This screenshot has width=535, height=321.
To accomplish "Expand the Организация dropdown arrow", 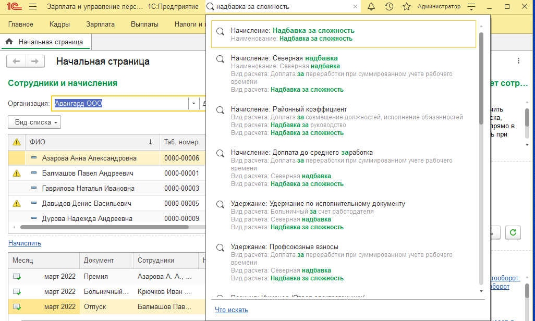I will 193,103.
